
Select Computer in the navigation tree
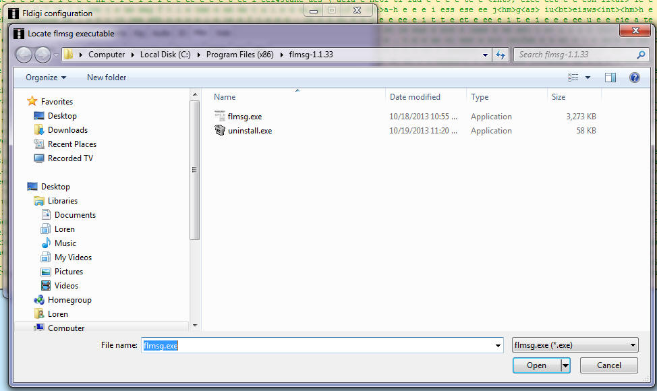[x=66, y=328]
